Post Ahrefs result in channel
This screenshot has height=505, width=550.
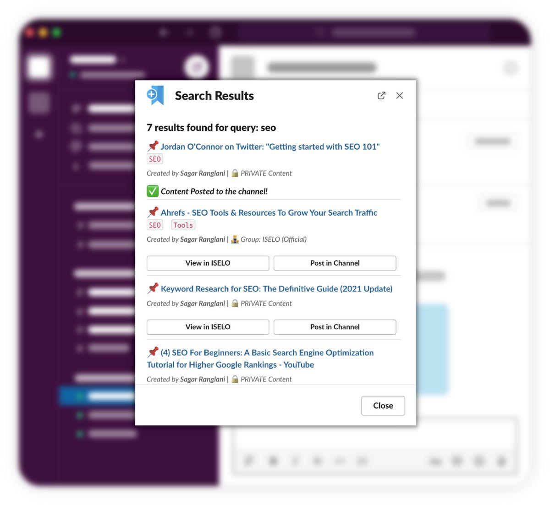[x=335, y=263]
